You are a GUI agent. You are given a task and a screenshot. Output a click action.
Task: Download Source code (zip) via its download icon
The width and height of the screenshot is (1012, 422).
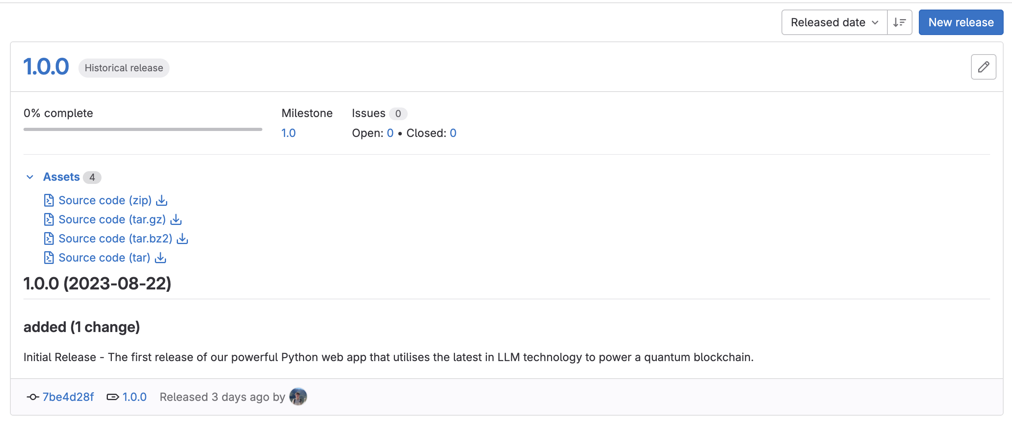(x=162, y=200)
